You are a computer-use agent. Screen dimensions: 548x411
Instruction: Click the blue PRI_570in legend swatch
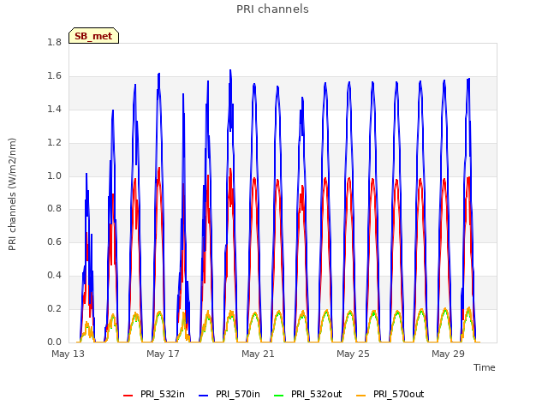point(204,396)
